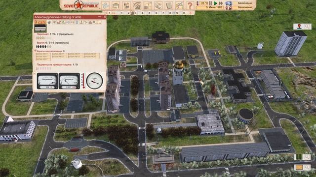The height and width of the screenshot is (177, 316).
Task: Select hotkey slot 4 in the number bar
Action: (143, 13)
